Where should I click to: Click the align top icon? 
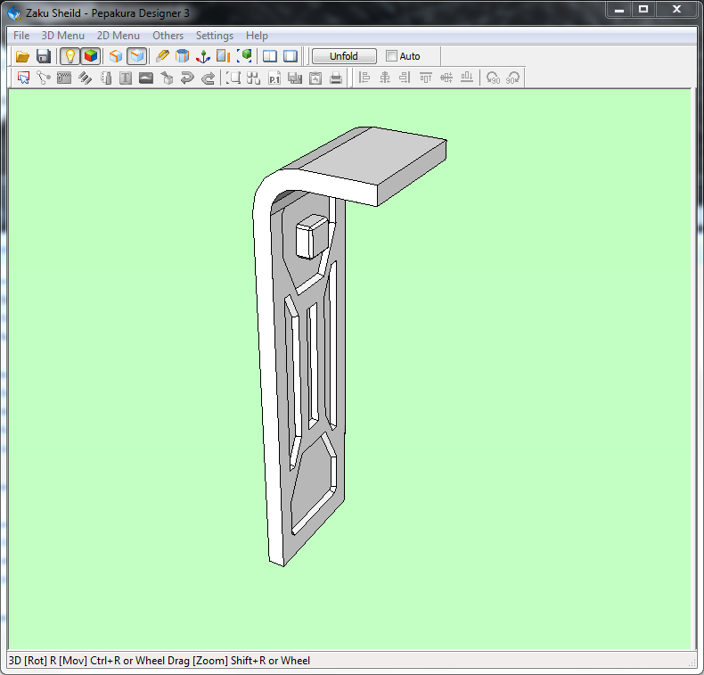(426, 78)
